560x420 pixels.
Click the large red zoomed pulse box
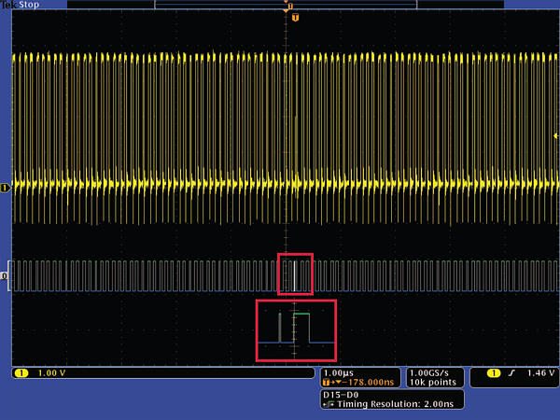(x=296, y=329)
